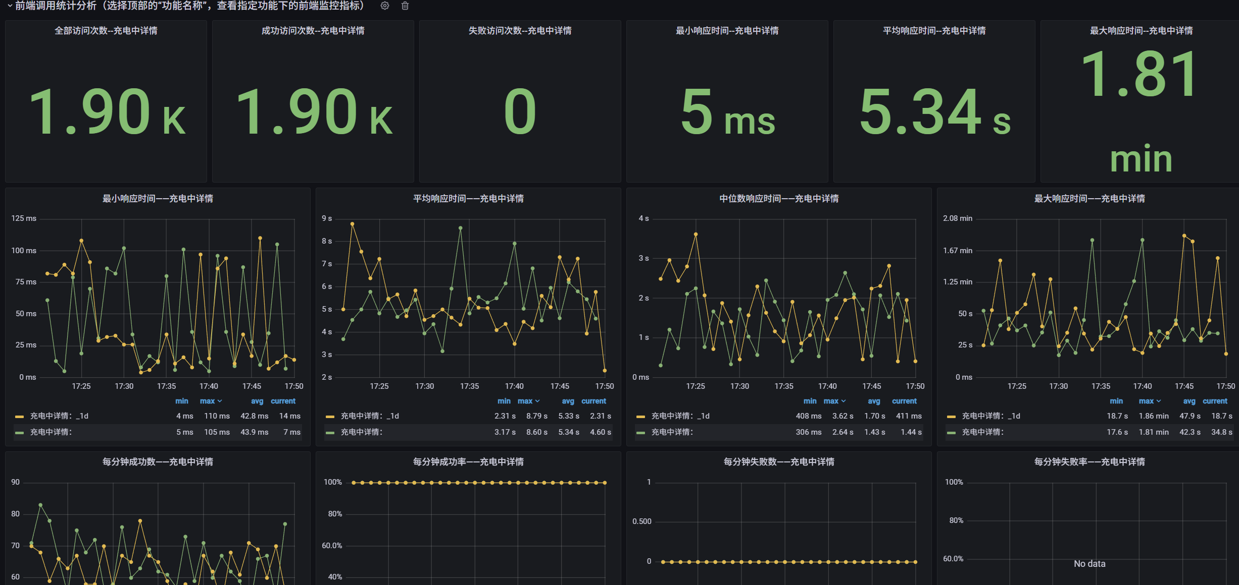Open 平均响应时间--充电中详情 stat panel title
This screenshot has height=585, width=1239.
[x=934, y=31]
